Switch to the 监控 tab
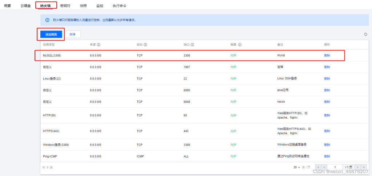This screenshot has height=176, width=372. click(100, 6)
